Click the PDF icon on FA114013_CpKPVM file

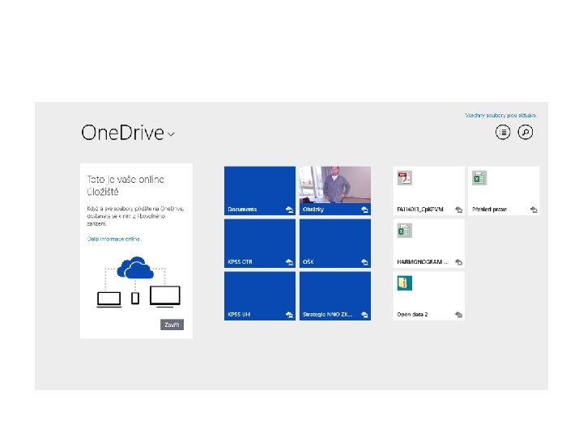[x=405, y=178]
